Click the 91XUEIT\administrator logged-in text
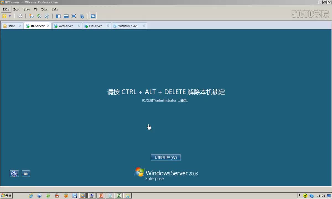Viewport: 332px width, 199px height. [165, 101]
